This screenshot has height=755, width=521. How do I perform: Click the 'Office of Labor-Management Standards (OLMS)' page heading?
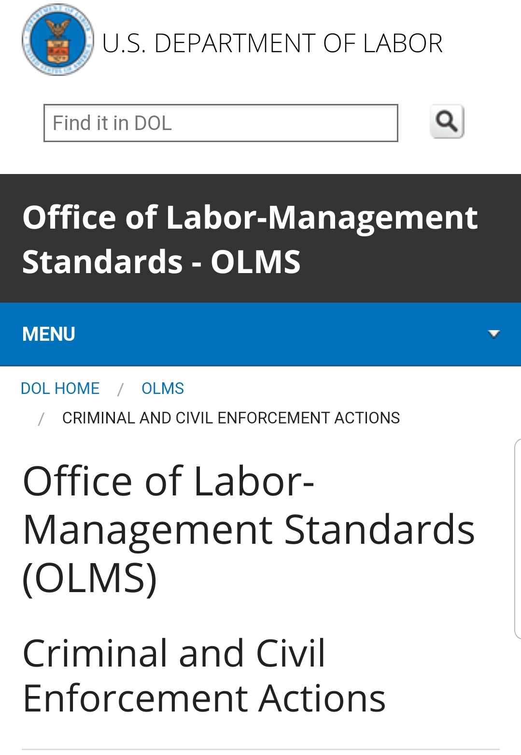pos(249,530)
